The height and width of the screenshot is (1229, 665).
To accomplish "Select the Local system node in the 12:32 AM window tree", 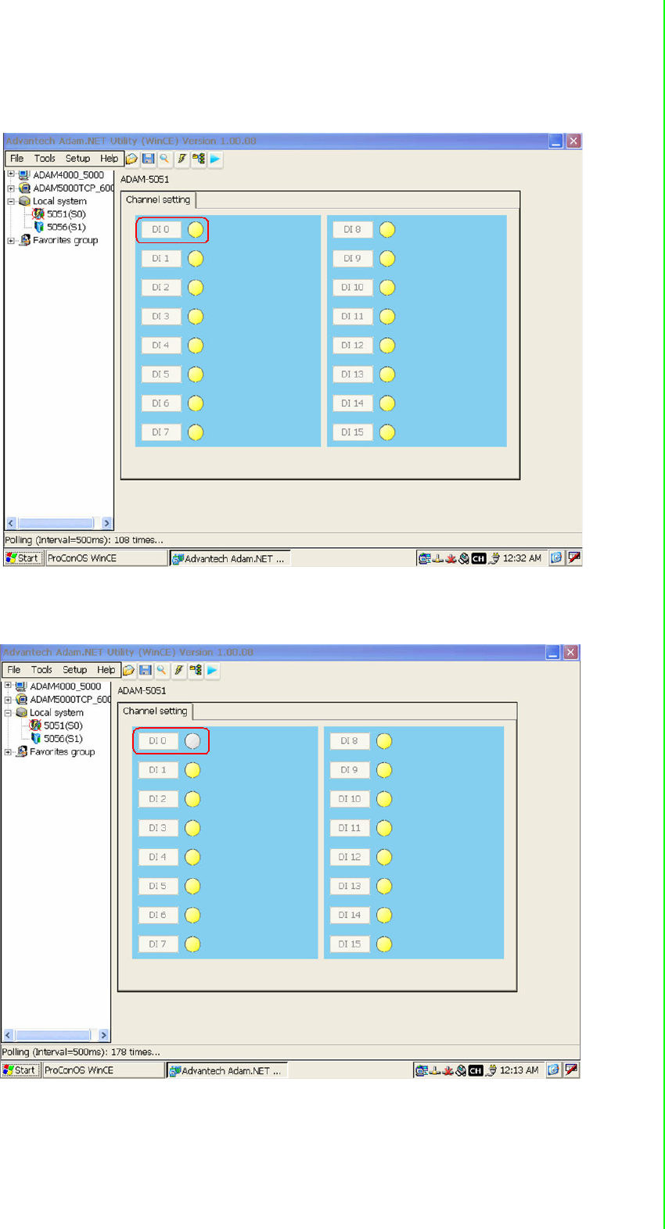I will point(59,201).
